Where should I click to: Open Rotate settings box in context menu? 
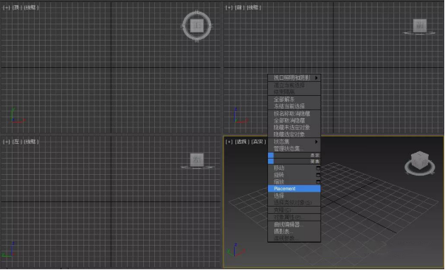click(x=318, y=175)
